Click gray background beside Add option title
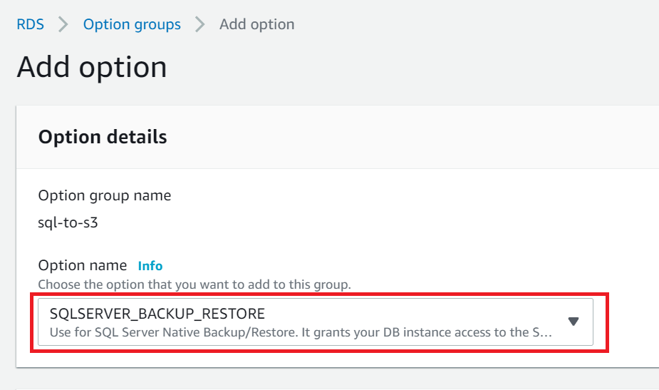This screenshot has width=659, height=390. click(x=427, y=68)
